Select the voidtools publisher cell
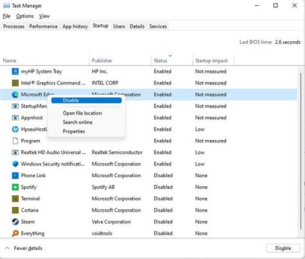This screenshot has height=259, width=305. click(x=102, y=233)
